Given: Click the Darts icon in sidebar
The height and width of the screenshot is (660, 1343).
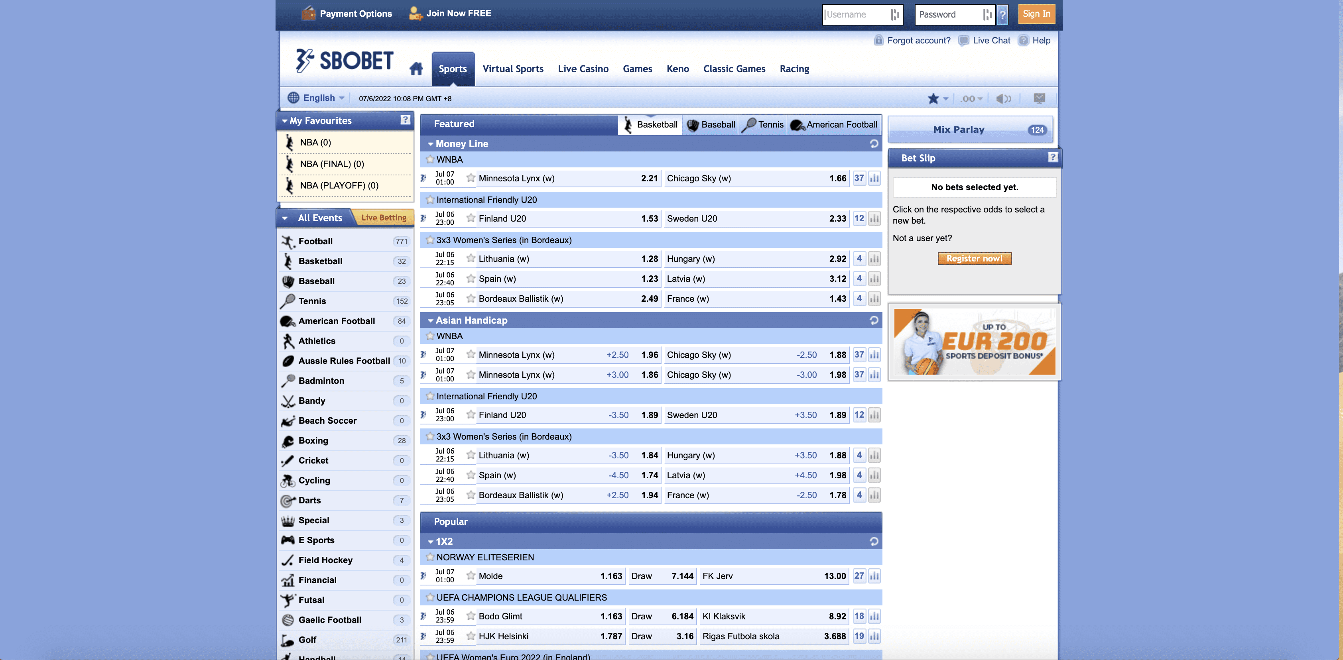Looking at the screenshot, I should pos(288,501).
